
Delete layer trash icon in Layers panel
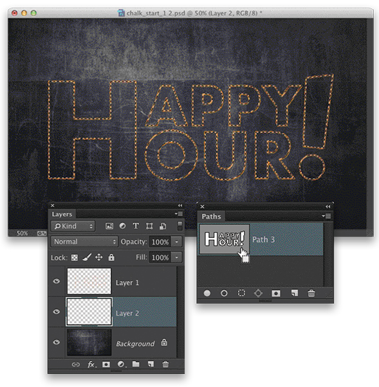[165, 364]
